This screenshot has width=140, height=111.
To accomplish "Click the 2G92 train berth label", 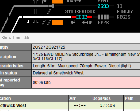I will pyautogui.click(x=82, y=17).
